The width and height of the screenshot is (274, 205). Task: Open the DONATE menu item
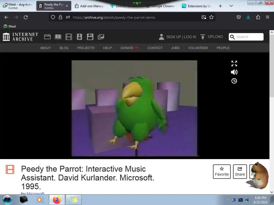tap(129, 48)
